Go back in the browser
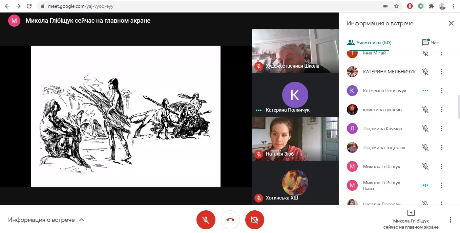The image size is (460, 233). tap(7, 6)
